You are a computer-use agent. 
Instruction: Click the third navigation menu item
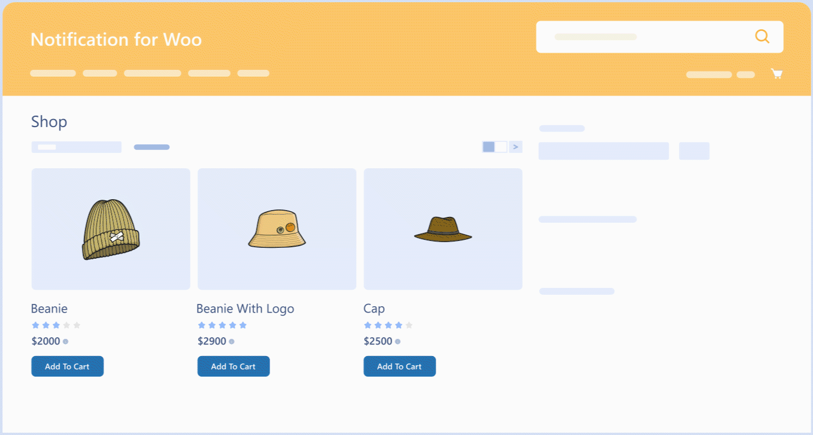152,73
